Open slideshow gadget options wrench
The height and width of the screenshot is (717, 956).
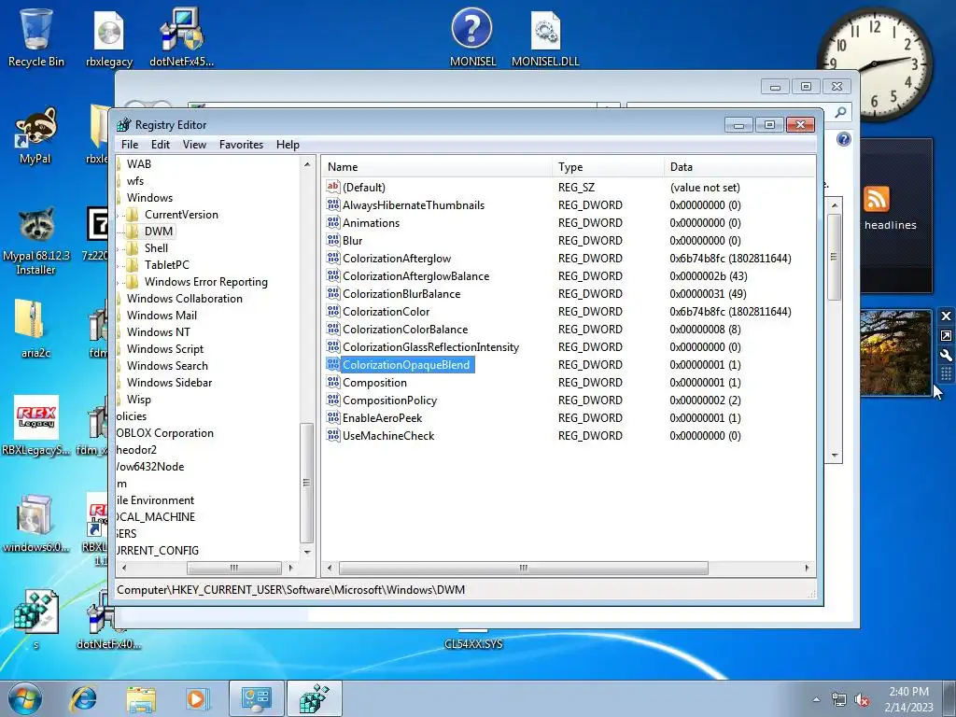(946, 356)
